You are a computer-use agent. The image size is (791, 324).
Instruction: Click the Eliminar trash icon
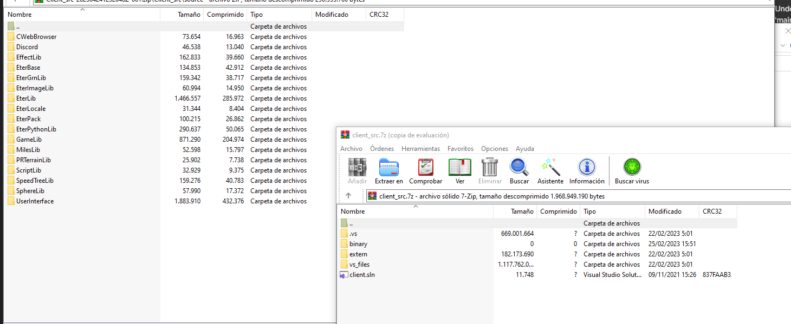click(490, 167)
